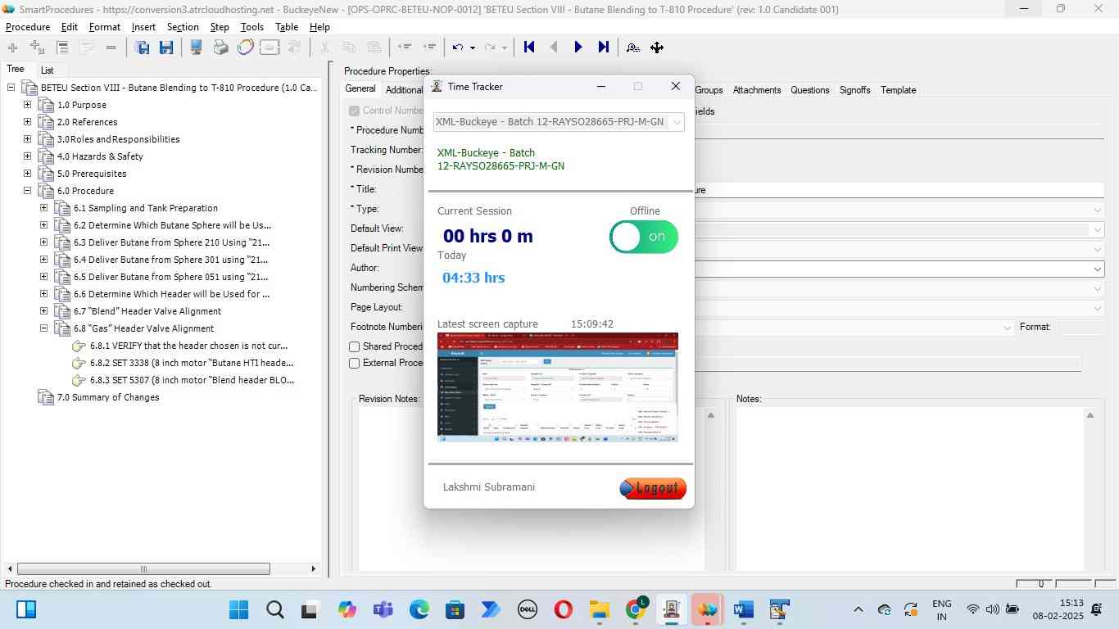1119x629 pixels.
Task: Switch to the Attachments tab
Action: (x=757, y=90)
